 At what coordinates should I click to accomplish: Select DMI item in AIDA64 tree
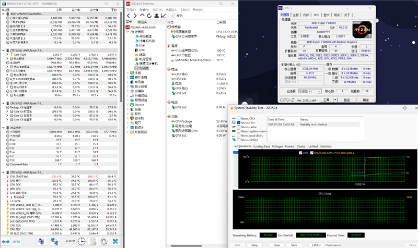142,45
